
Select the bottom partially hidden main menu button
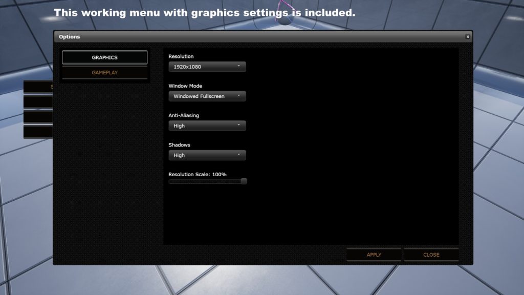pos(38,132)
